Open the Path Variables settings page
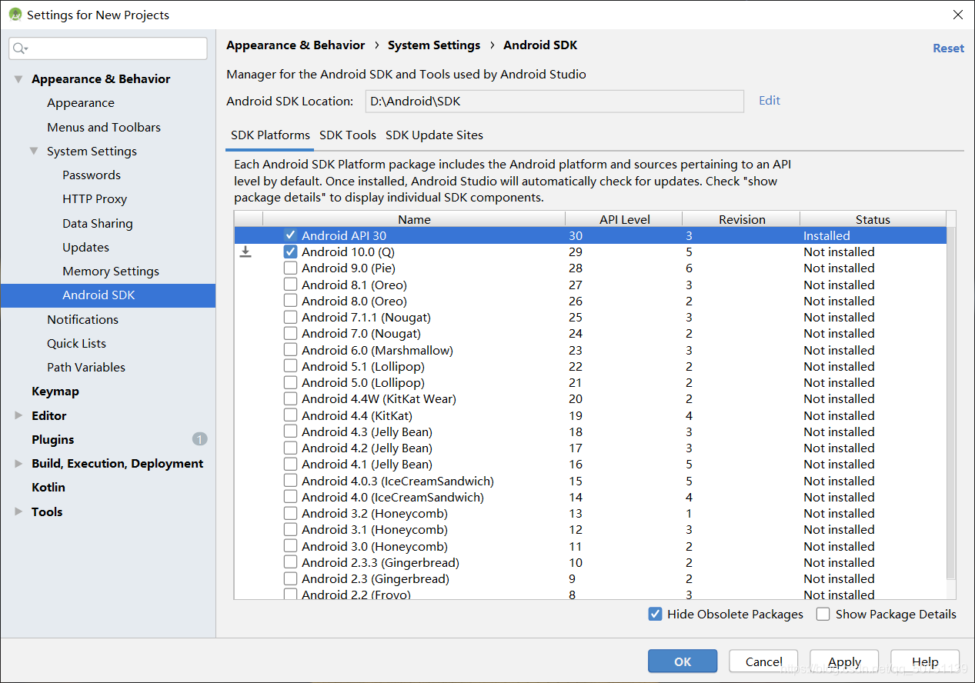975x683 pixels. 86,367
